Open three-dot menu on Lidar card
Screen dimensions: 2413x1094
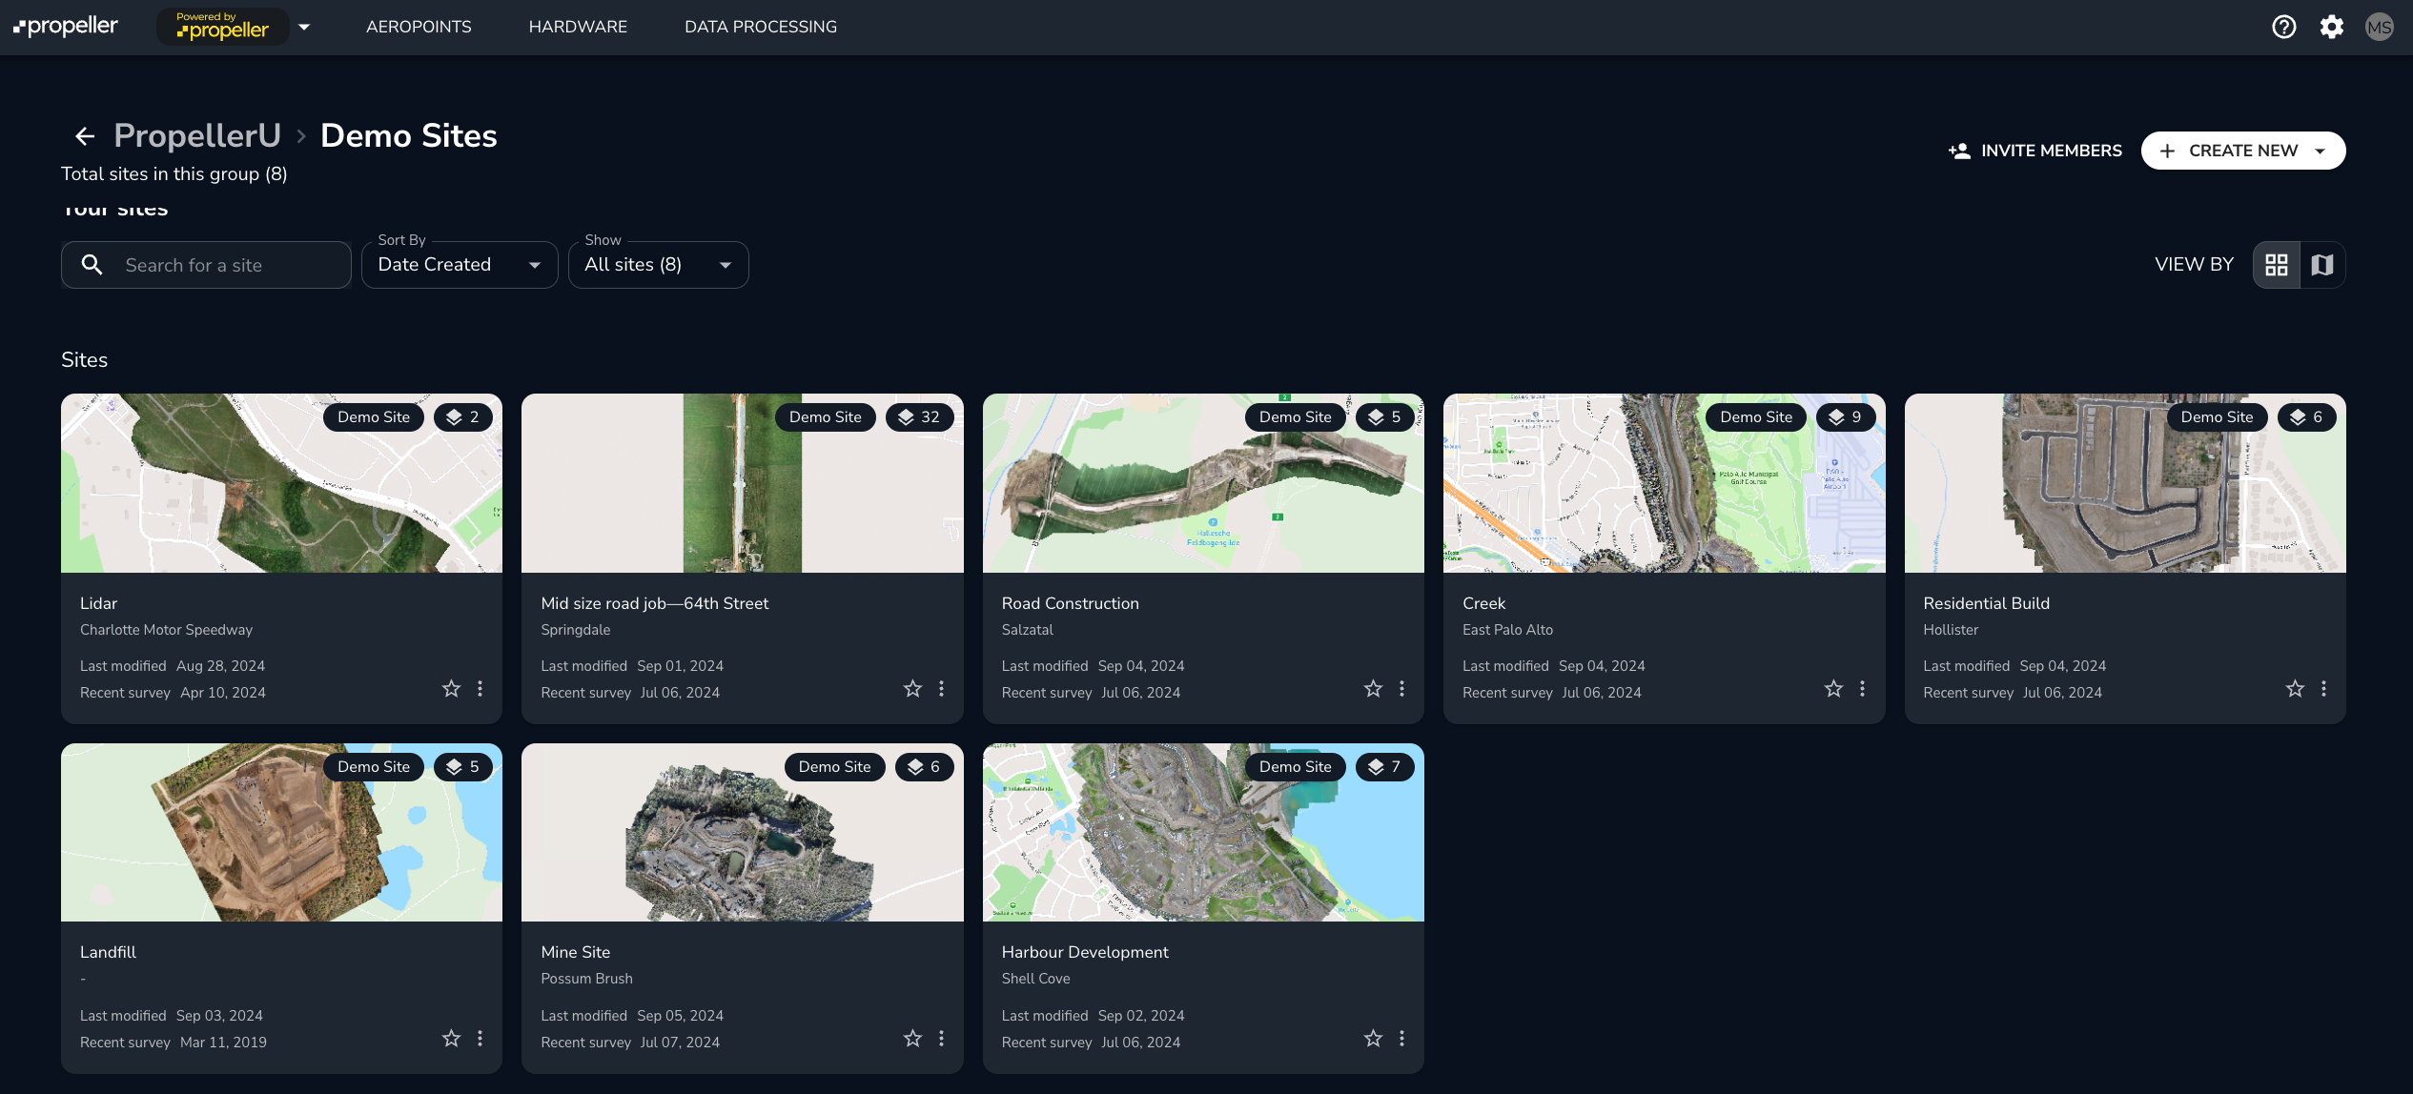click(x=480, y=688)
